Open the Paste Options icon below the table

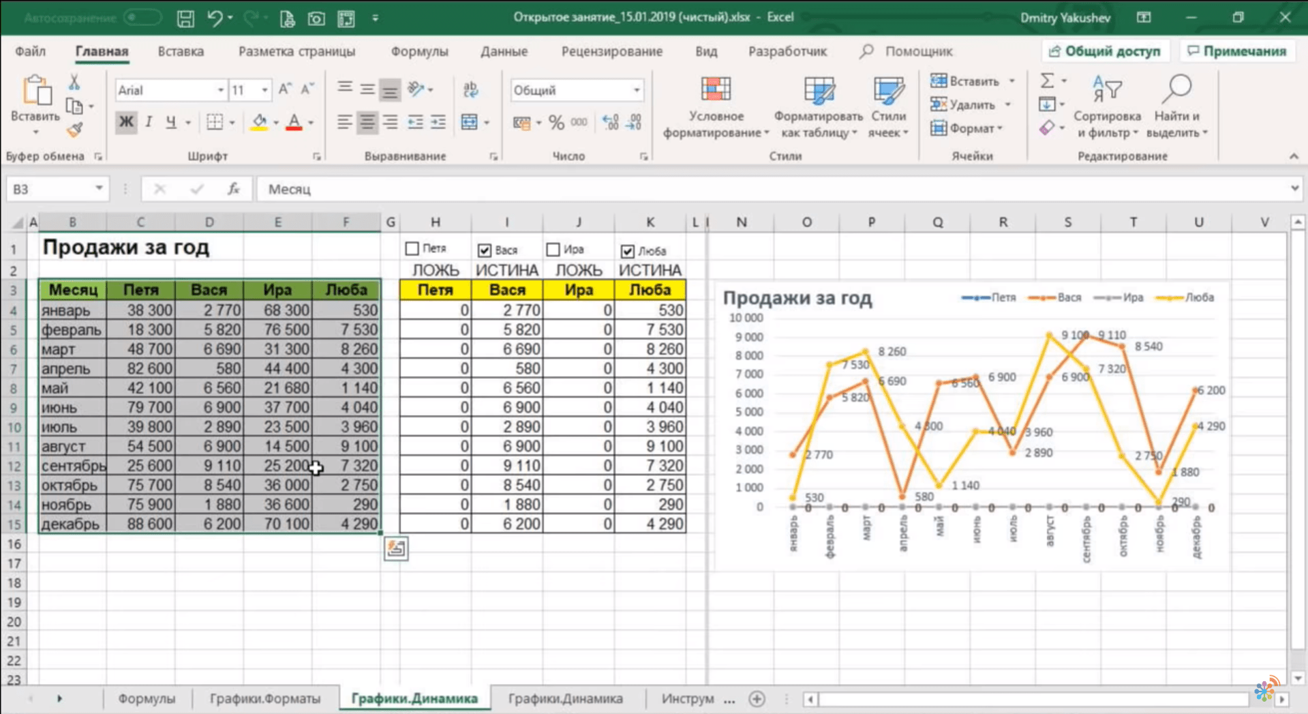396,548
